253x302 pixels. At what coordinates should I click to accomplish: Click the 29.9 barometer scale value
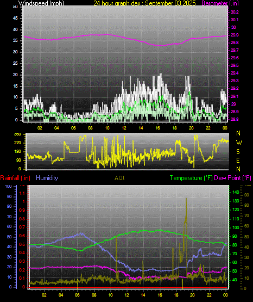point(235,35)
